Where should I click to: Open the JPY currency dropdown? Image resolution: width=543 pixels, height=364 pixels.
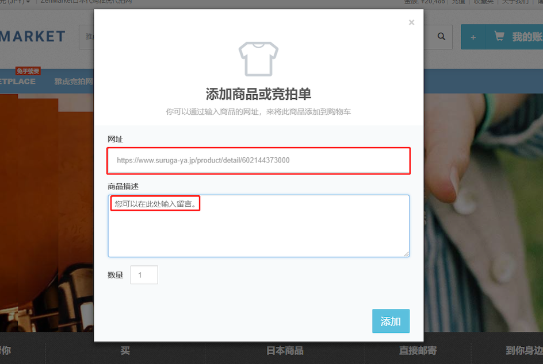tap(15, 2)
